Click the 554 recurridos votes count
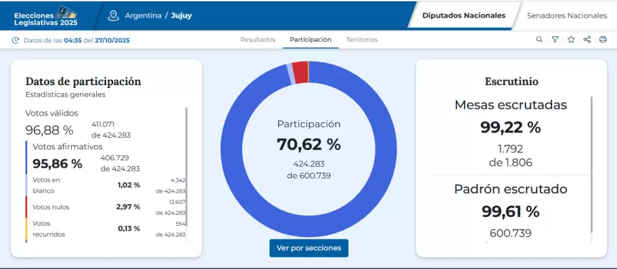The image size is (617, 269). coord(181,224)
